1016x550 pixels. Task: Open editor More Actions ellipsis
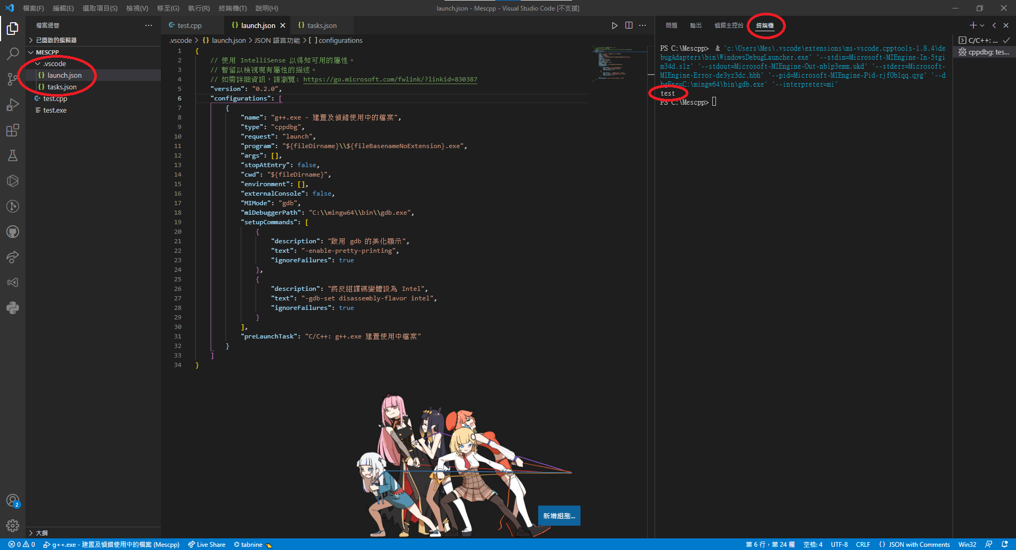[642, 25]
